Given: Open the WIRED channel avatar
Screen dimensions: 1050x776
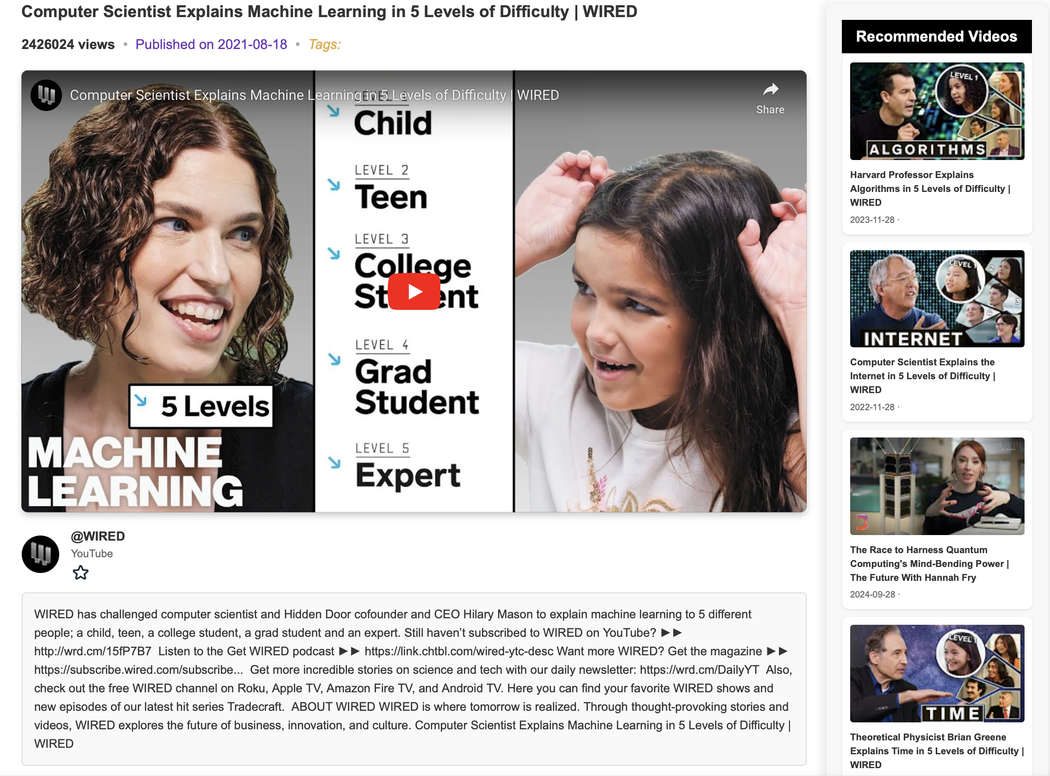Looking at the screenshot, I should (40, 554).
